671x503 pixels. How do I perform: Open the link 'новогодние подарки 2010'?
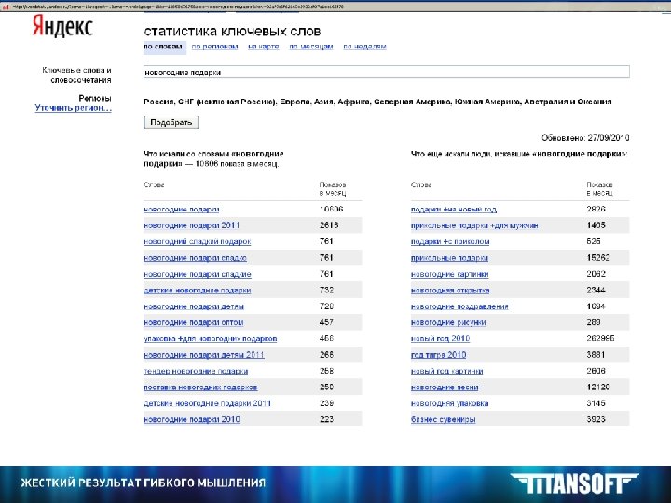[191, 419]
